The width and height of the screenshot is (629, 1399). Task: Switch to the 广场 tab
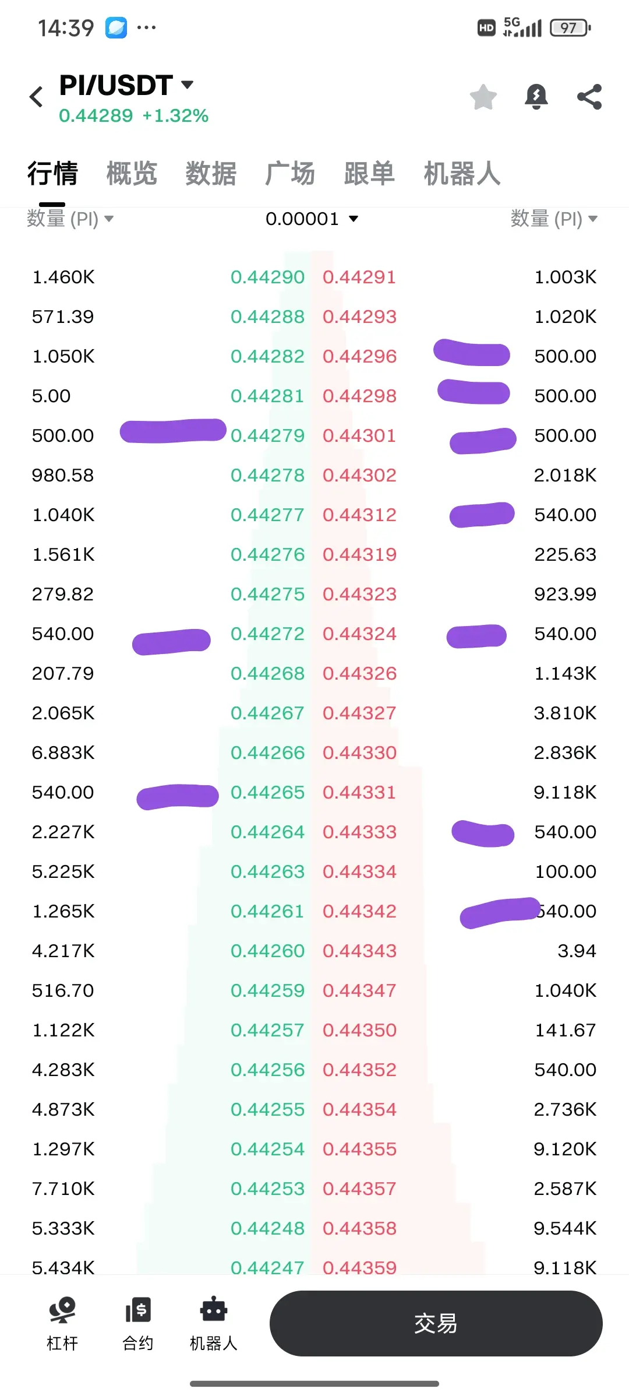tap(290, 174)
